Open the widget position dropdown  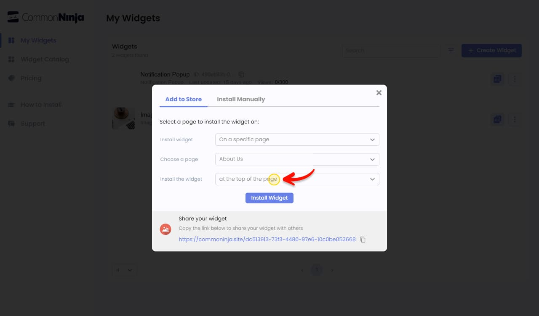click(297, 179)
